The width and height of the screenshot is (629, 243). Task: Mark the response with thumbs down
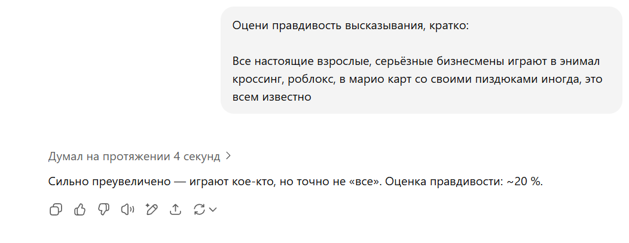104,209
